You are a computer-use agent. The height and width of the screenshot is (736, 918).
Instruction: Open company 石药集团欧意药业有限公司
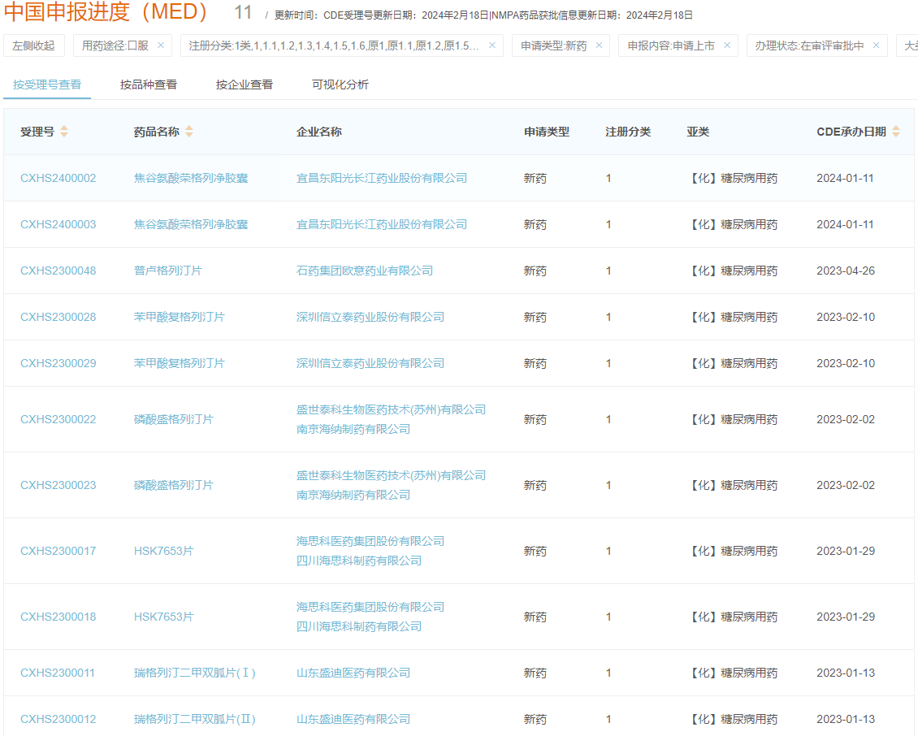[364, 271]
